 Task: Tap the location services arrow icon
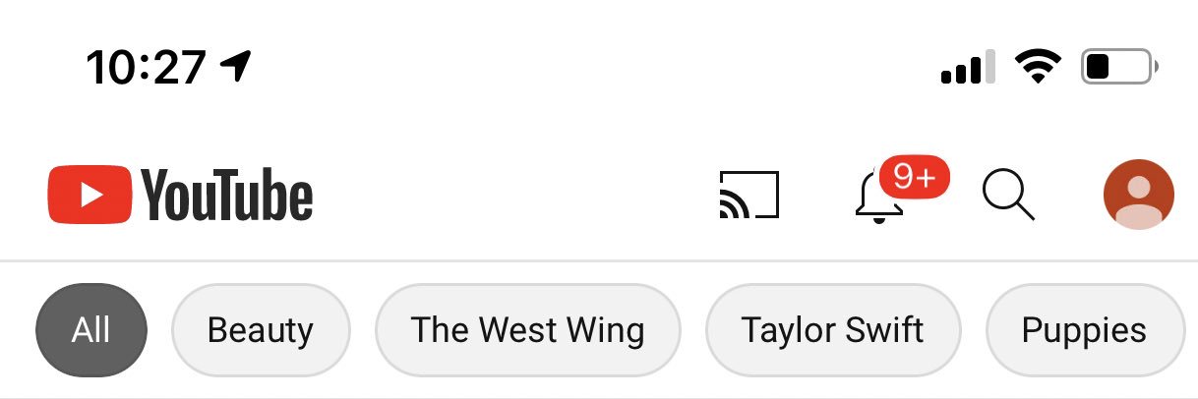click(x=236, y=66)
